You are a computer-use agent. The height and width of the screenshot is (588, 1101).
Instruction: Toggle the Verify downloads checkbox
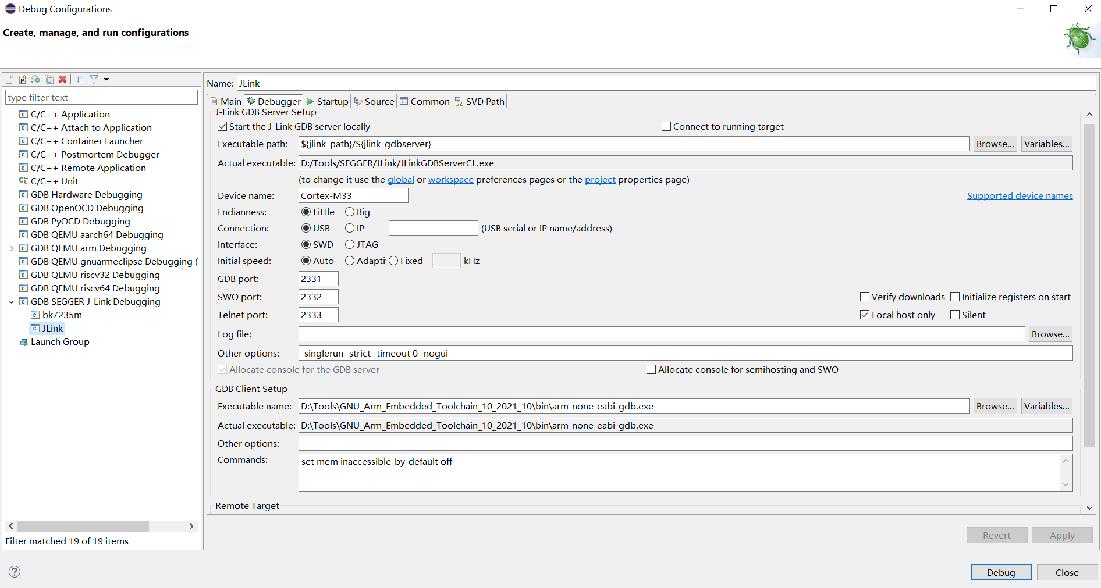tap(865, 297)
